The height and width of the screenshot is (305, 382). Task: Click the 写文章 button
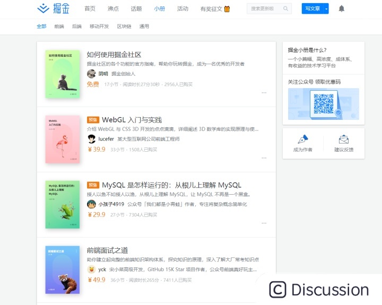(313, 9)
